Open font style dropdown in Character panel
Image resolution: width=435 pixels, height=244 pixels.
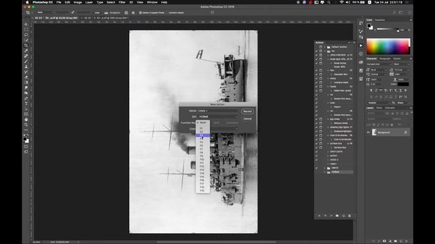tap(402, 64)
